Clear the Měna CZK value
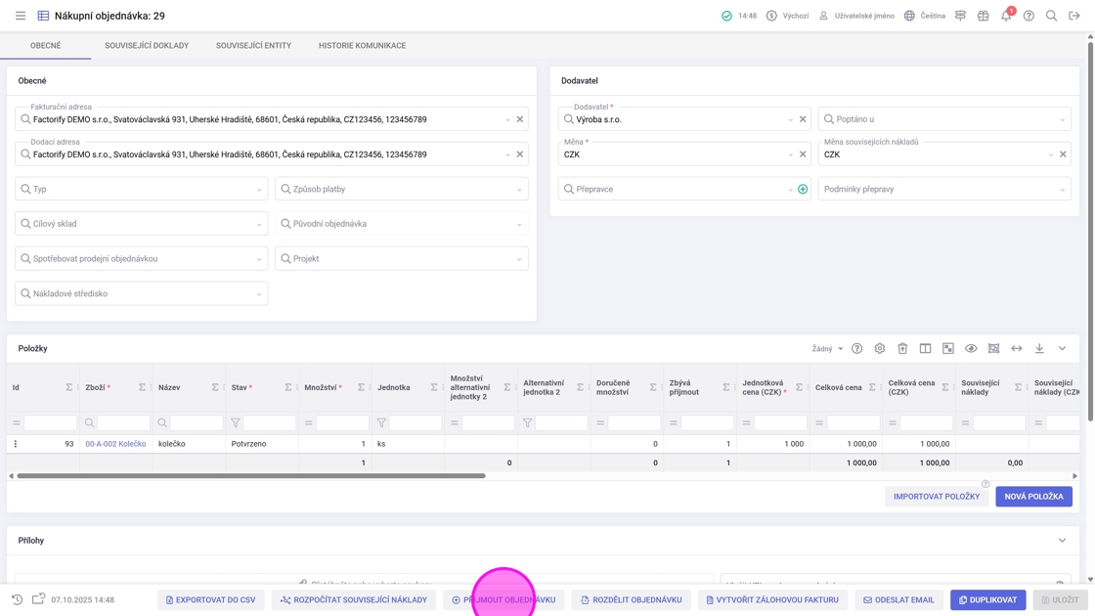The image size is (1095, 616). pos(803,154)
